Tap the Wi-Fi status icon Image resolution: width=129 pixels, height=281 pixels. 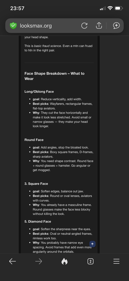110,8
